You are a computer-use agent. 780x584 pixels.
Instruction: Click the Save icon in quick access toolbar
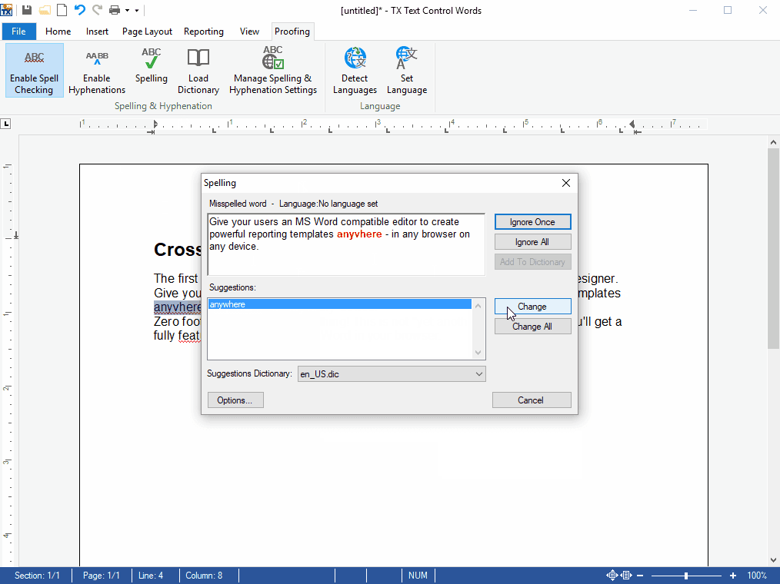point(28,10)
